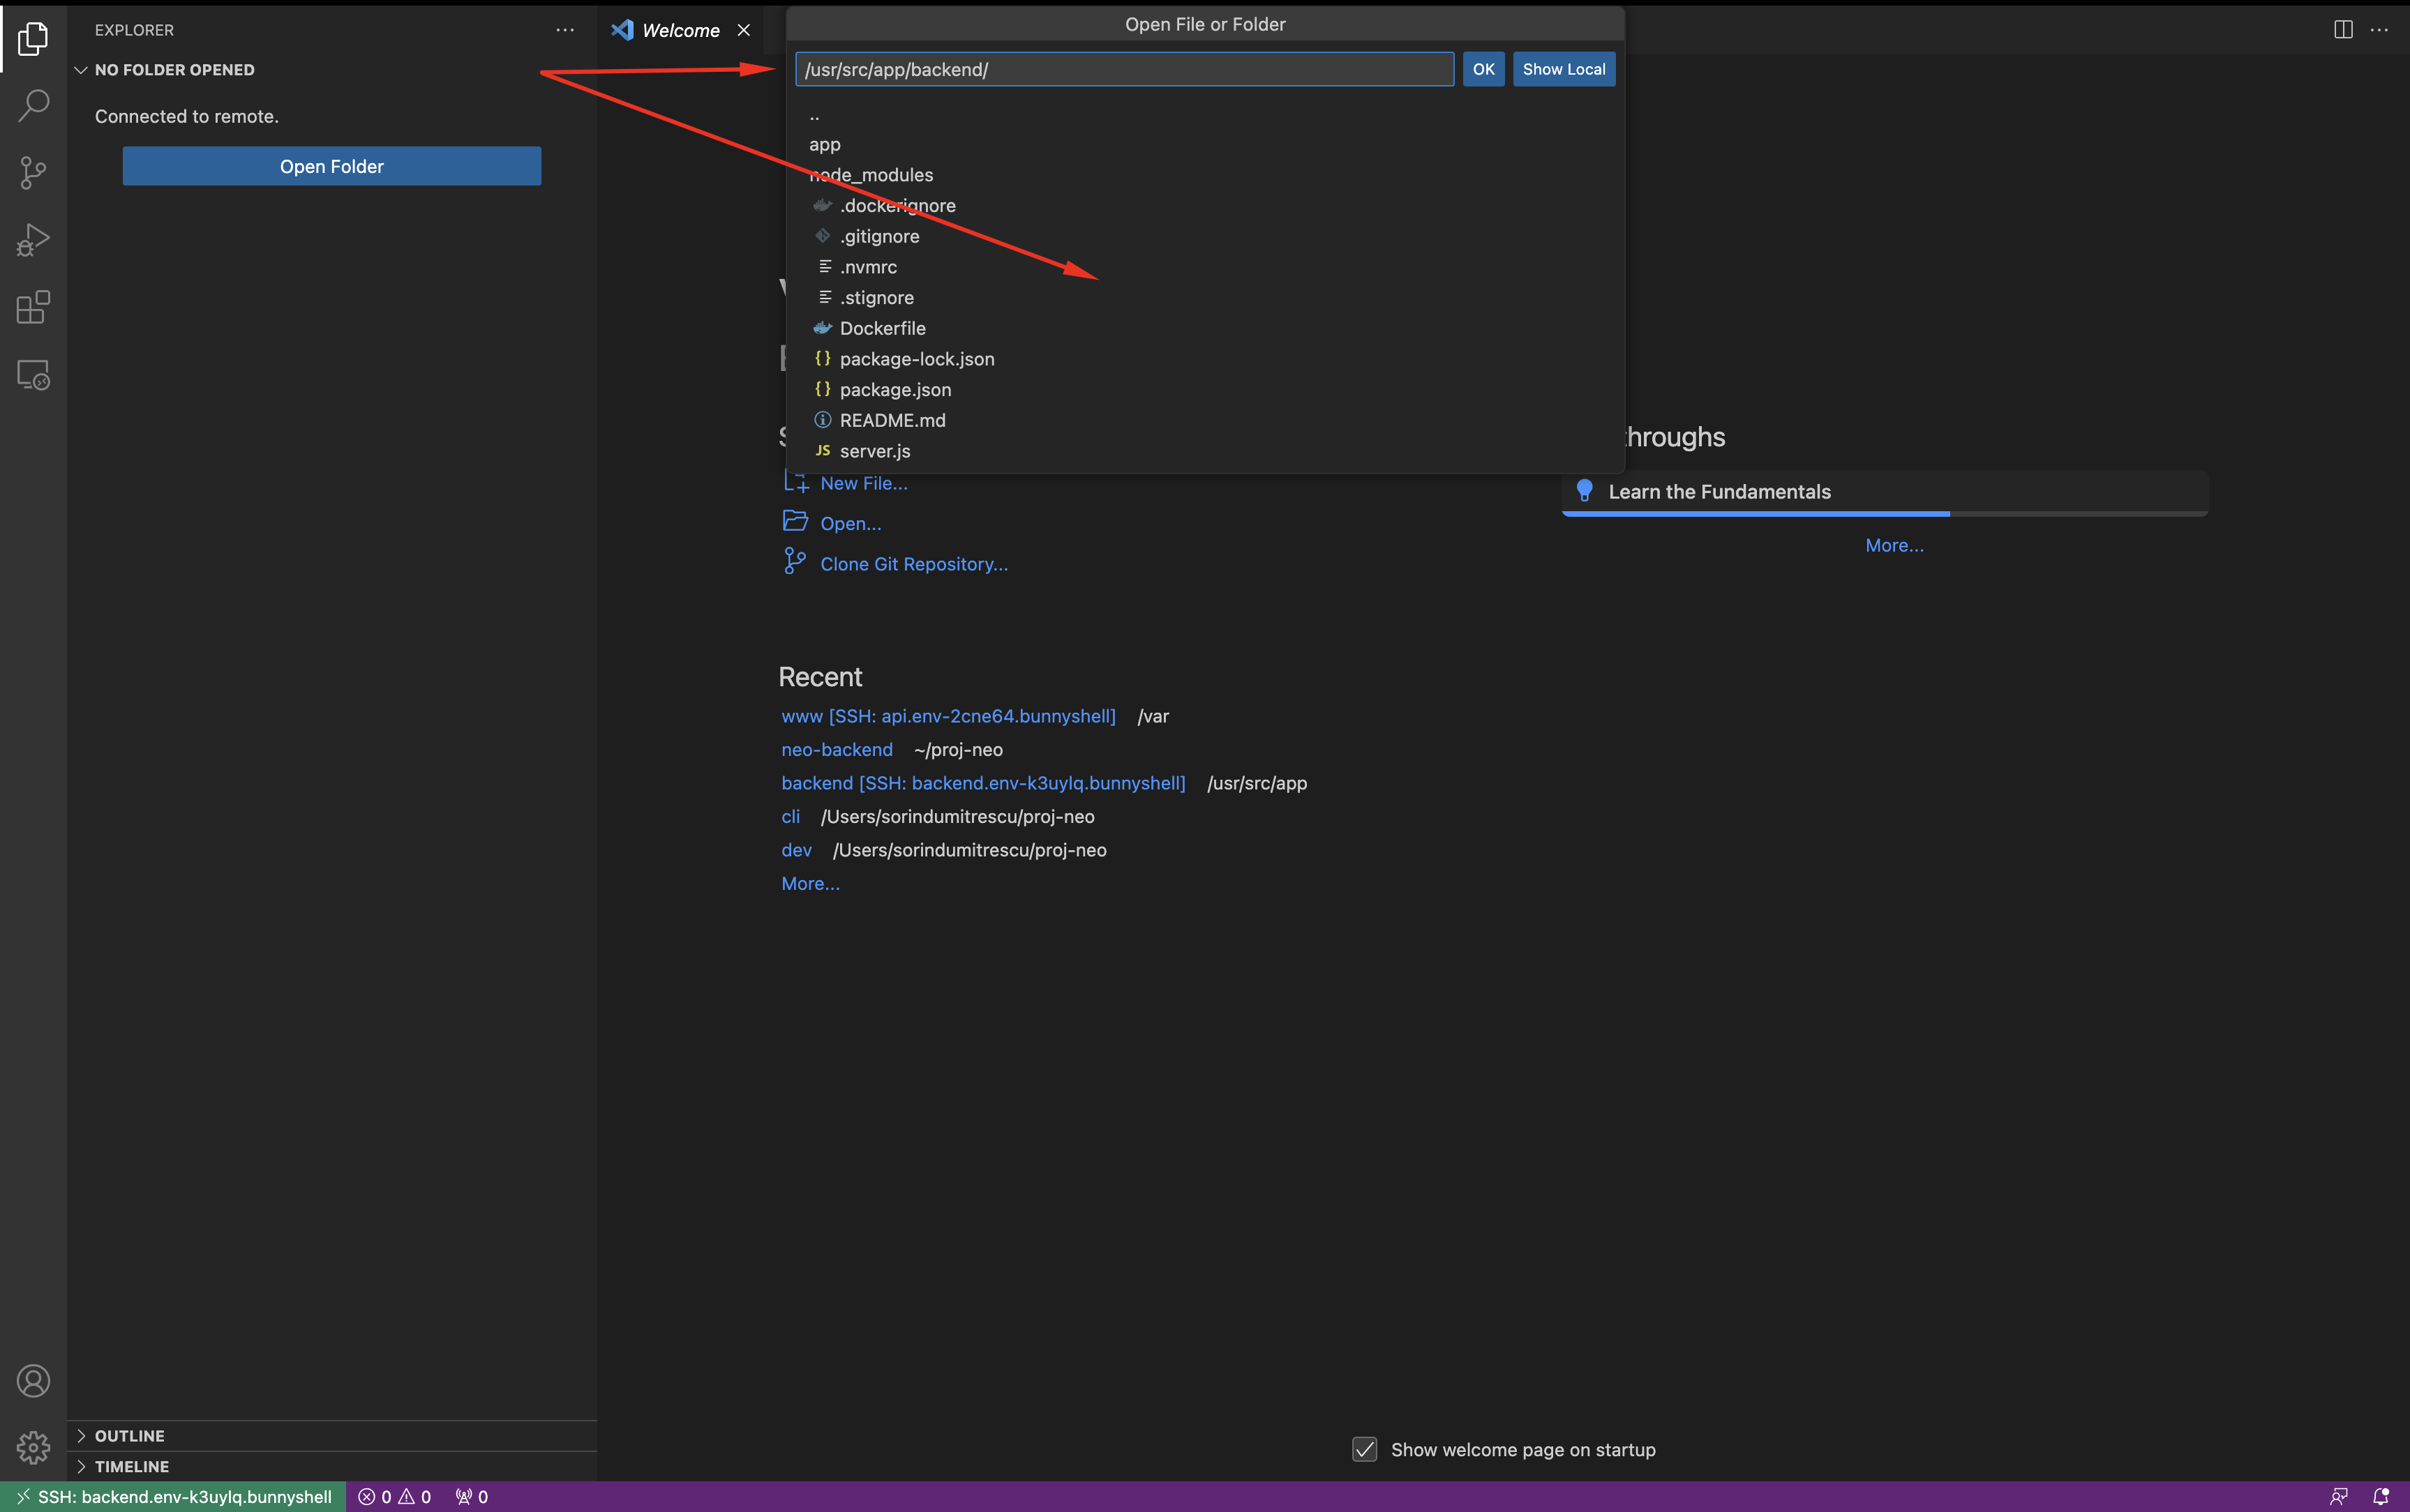Viewport: 2410px width, 1512px height.
Task: Open the Source Control view
Action: tap(33, 172)
